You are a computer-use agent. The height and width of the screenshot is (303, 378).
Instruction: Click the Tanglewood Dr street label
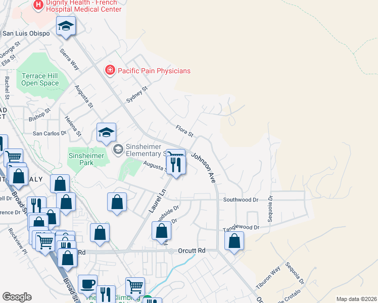point(241,228)
